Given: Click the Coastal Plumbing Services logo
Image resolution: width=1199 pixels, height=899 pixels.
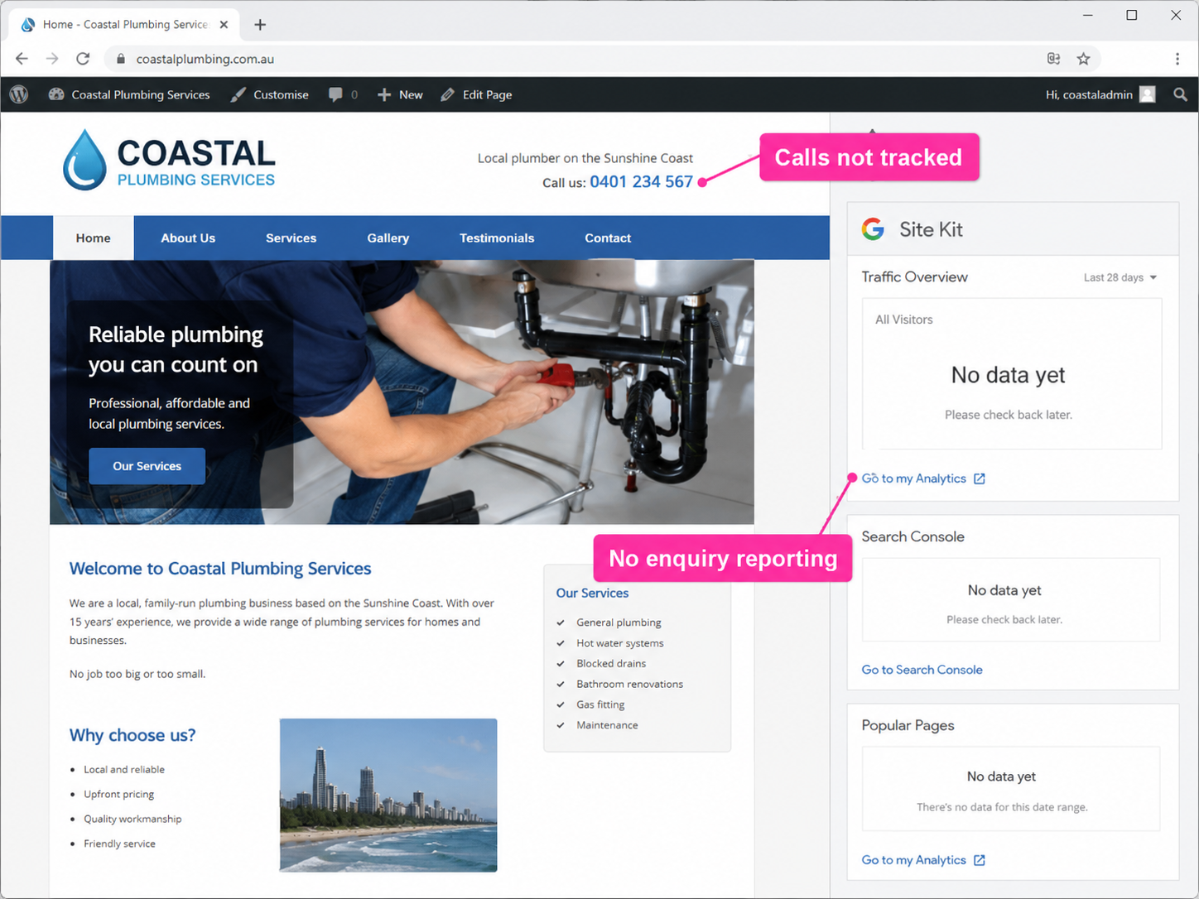Looking at the screenshot, I should pos(169,160).
